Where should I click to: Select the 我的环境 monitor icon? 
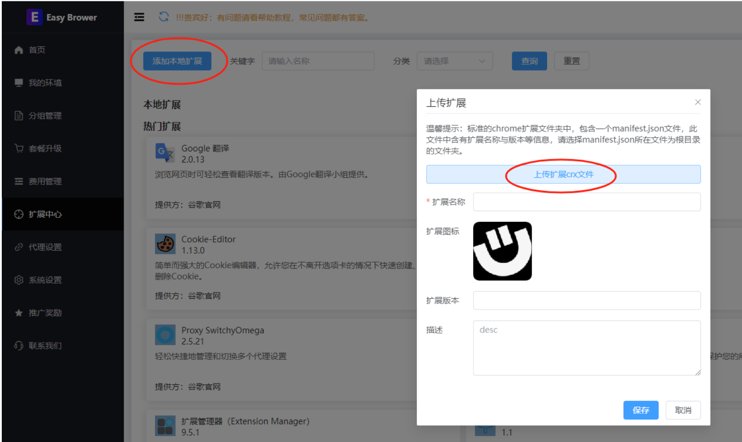pyautogui.click(x=19, y=83)
